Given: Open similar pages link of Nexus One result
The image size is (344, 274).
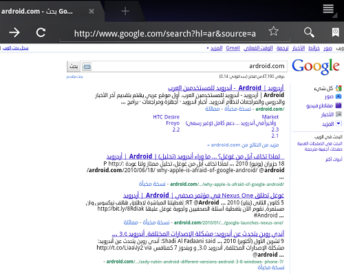Looking at the screenshot, I should pos(131,222).
